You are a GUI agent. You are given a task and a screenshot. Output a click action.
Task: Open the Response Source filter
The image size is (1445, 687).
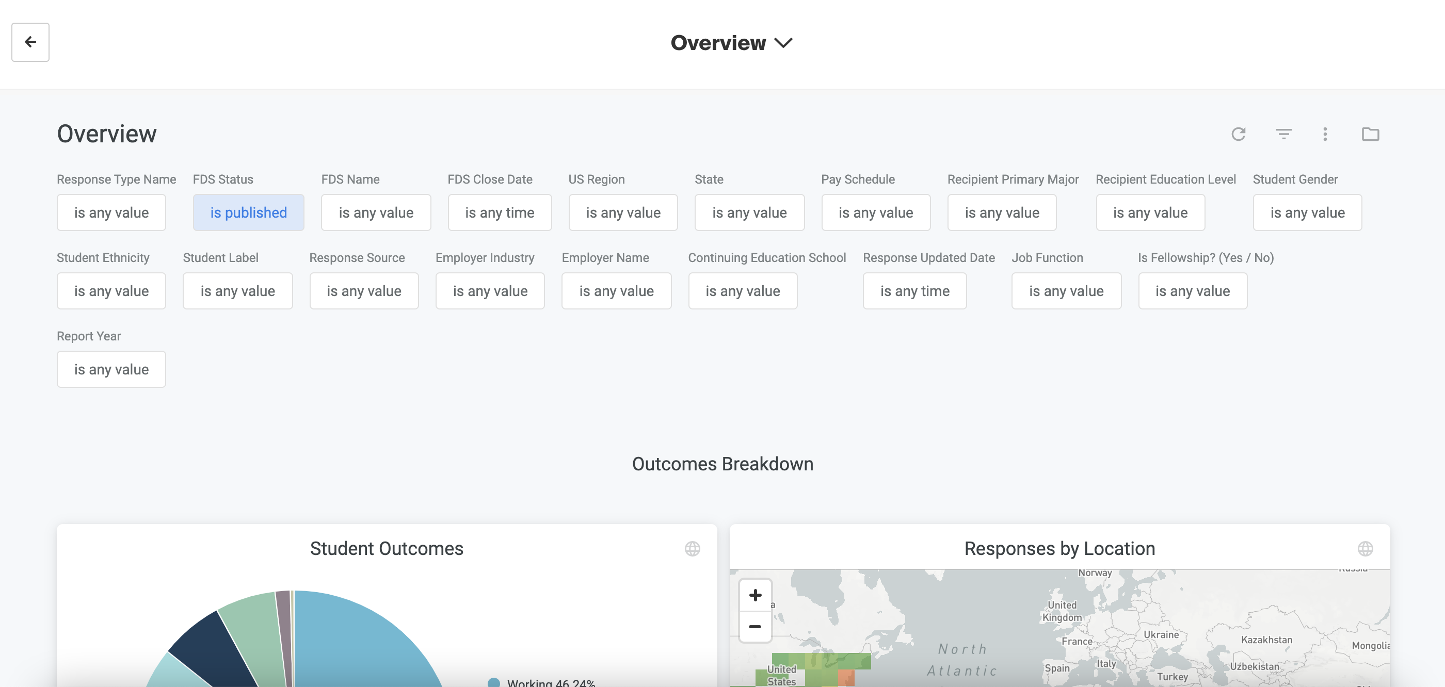363,291
